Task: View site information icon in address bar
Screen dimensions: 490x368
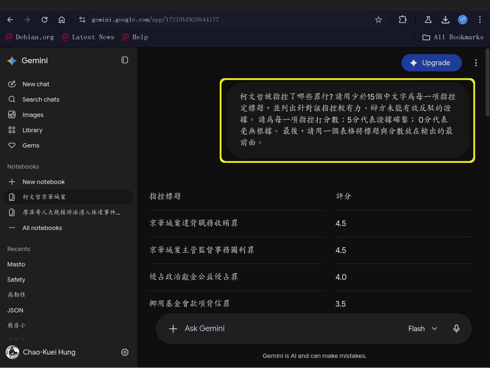Action: click(82, 20)
